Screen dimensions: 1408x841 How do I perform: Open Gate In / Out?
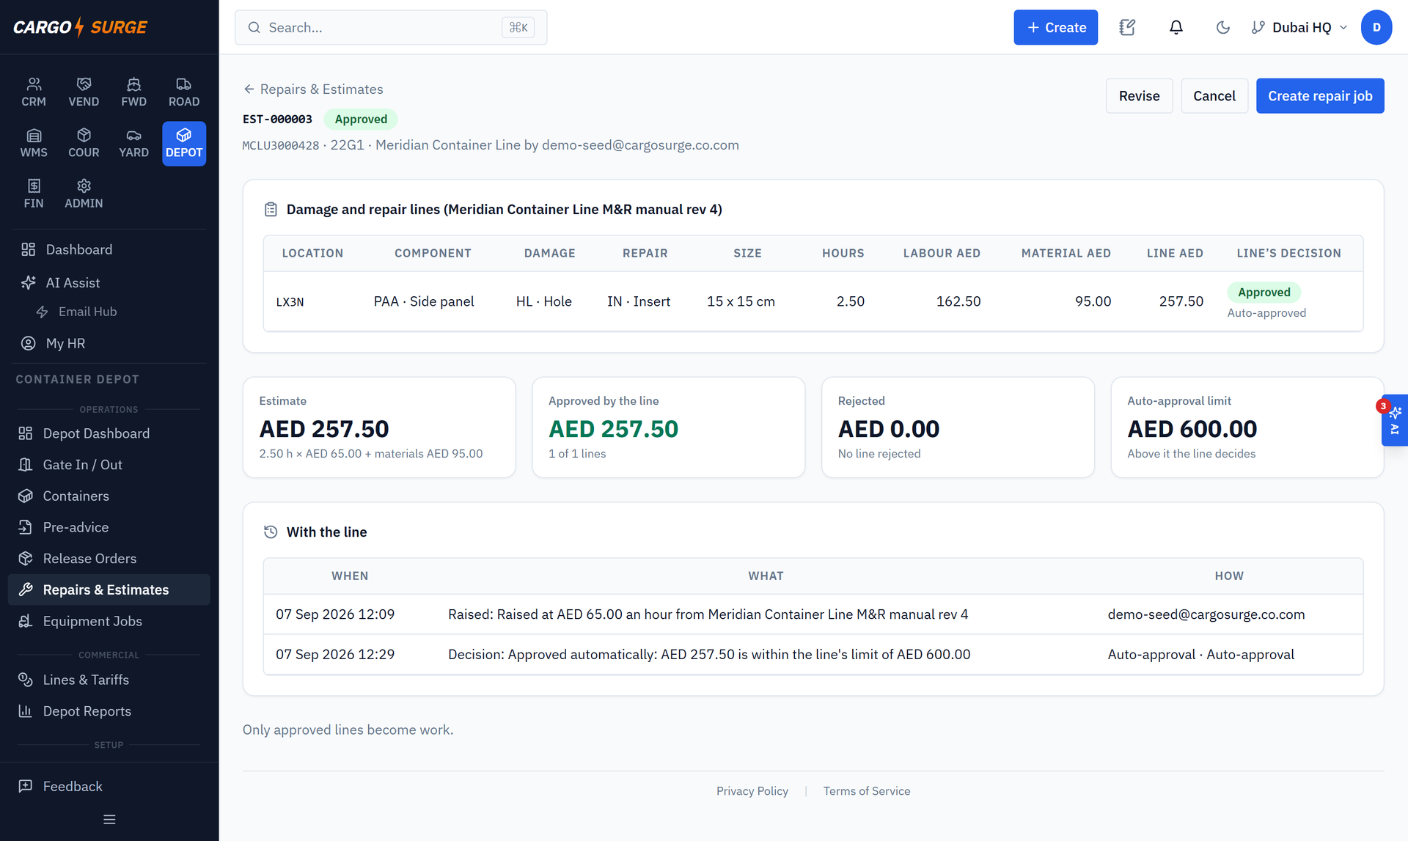point(109,465)
